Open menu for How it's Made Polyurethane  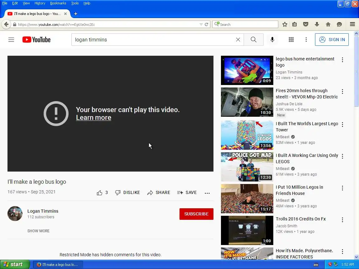click(x=342, y=252)
